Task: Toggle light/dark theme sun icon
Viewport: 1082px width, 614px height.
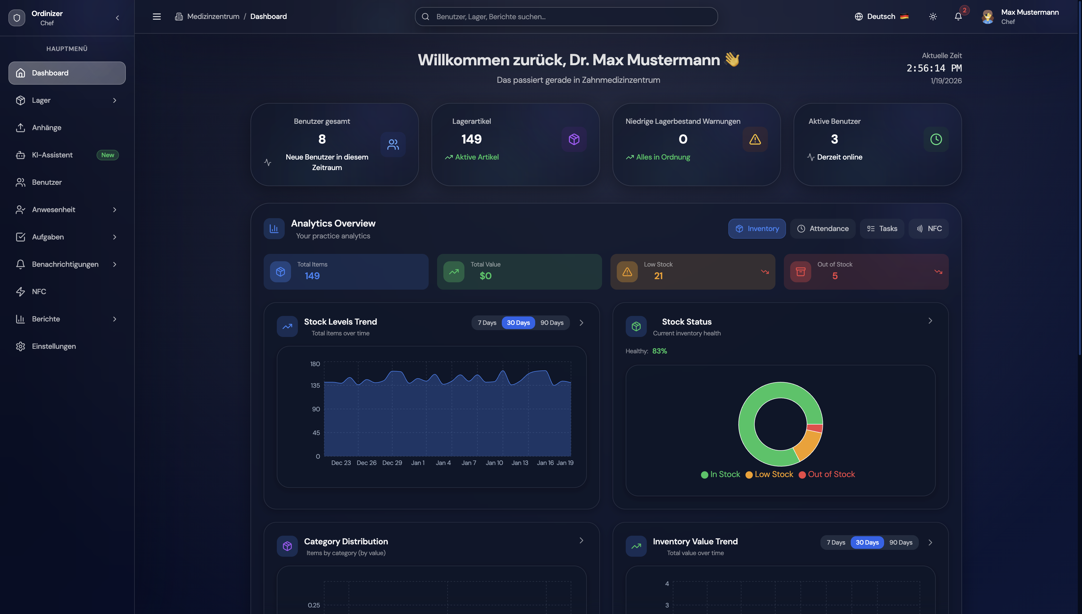Action: pos(933,17)
